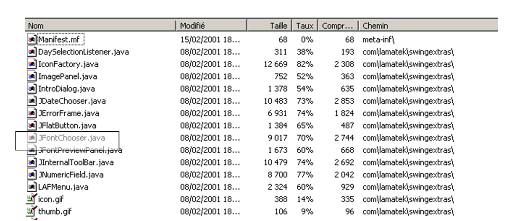The image size is (510, 221).
Task: Click the Chemin column header
Action: coord(427,26)
